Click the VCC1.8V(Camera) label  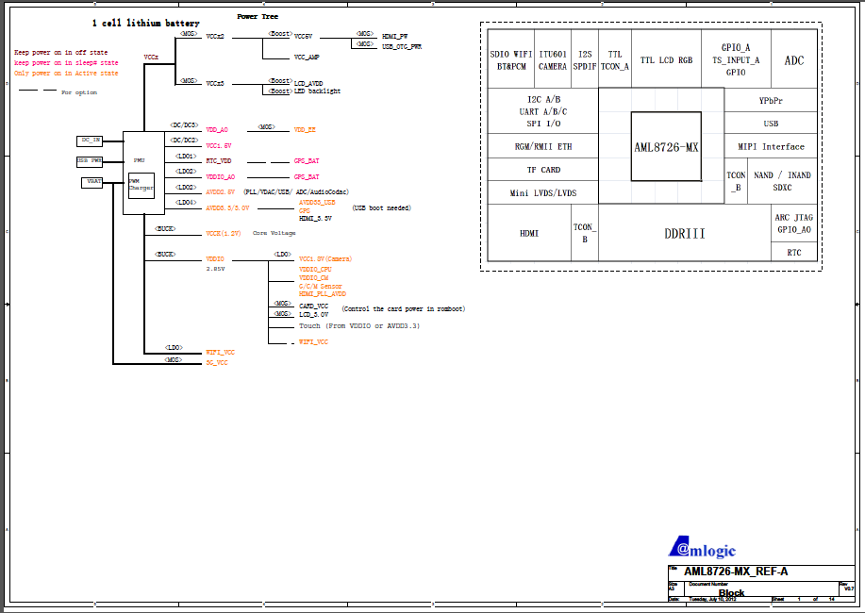tap(325, 258)
